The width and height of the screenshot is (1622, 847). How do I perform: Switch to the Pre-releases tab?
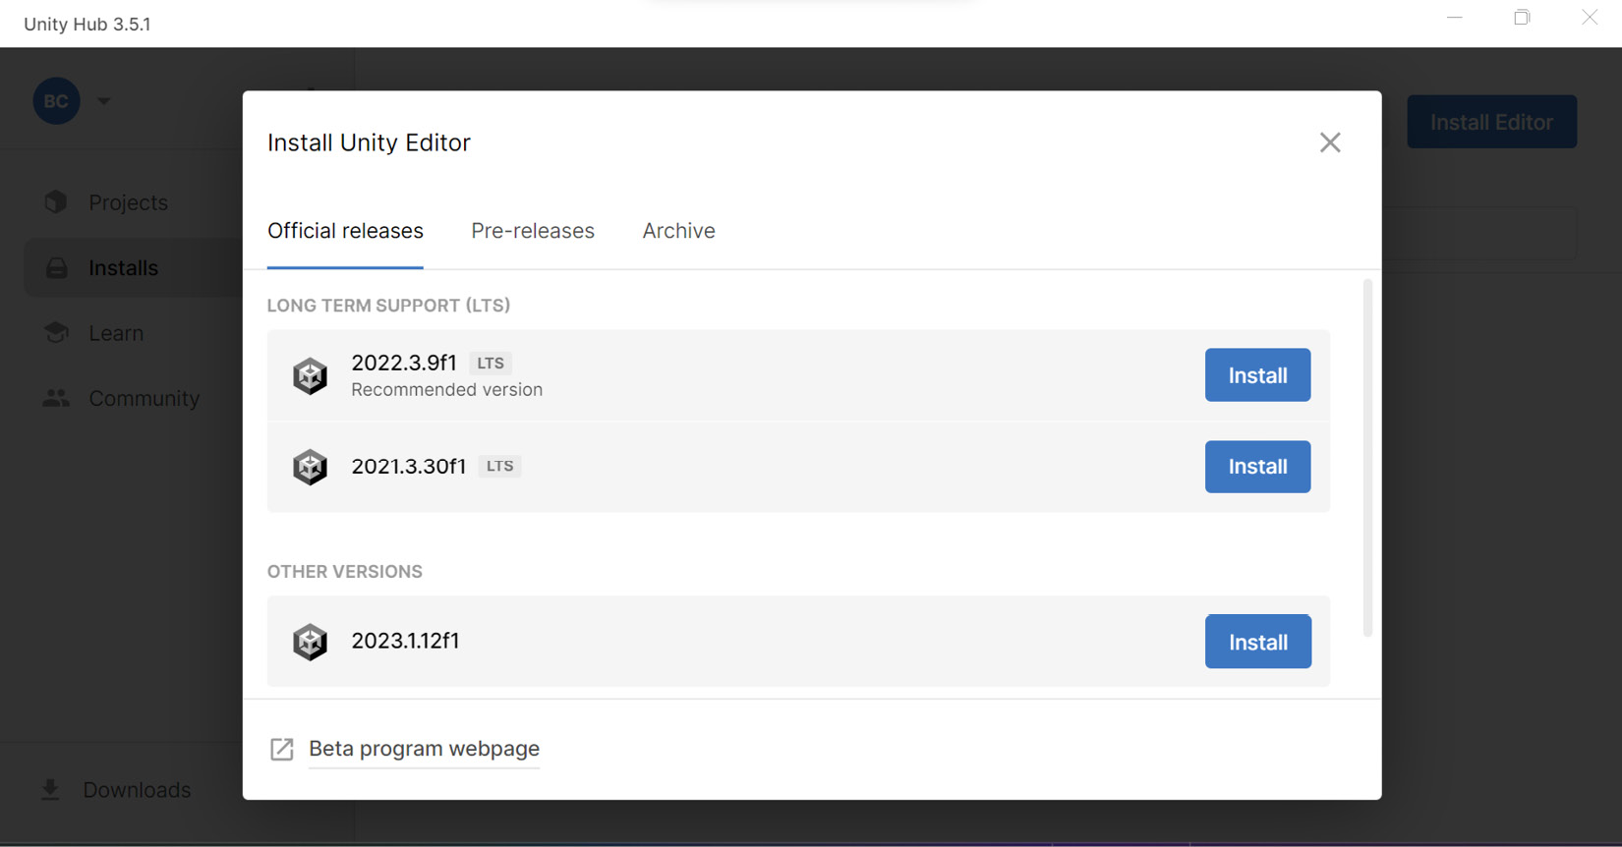pyautogui.click(x=533, y=231)
